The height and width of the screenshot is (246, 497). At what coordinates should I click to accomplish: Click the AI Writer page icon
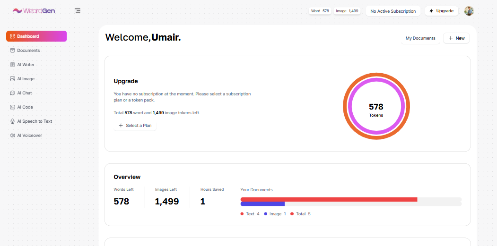12,65
